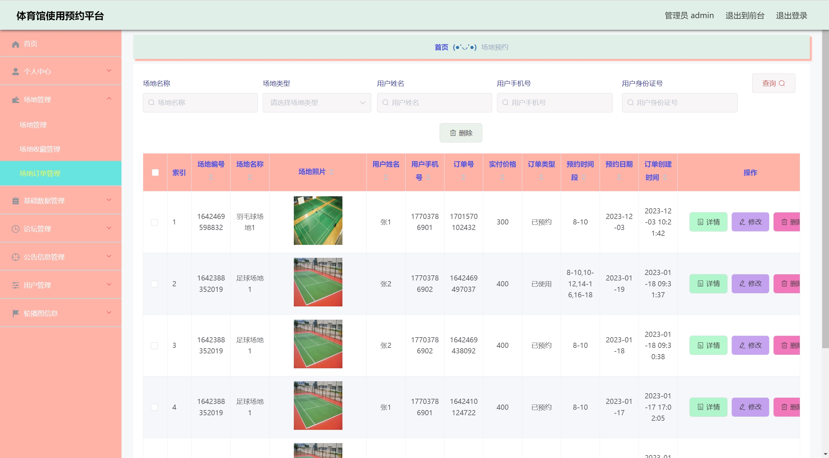Click the sliders icon beside 用户管理
Screen dimensions: 829x458
(x=15, y=285)
